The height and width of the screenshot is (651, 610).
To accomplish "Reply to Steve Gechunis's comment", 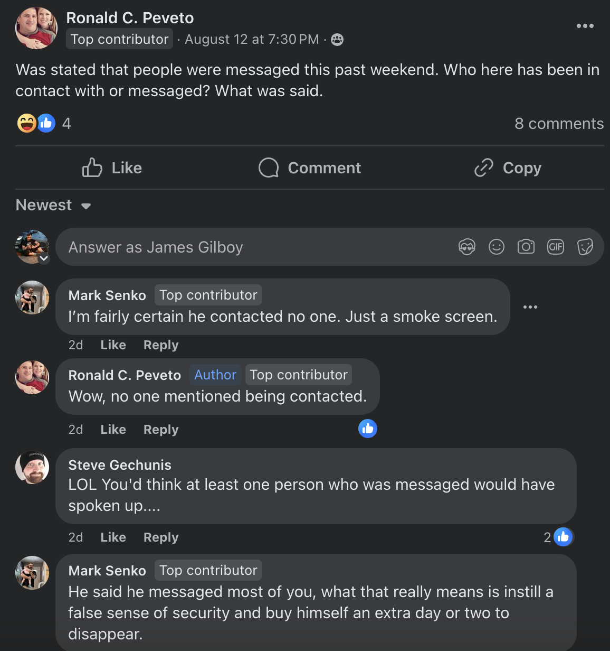I will tap(161, 537).
